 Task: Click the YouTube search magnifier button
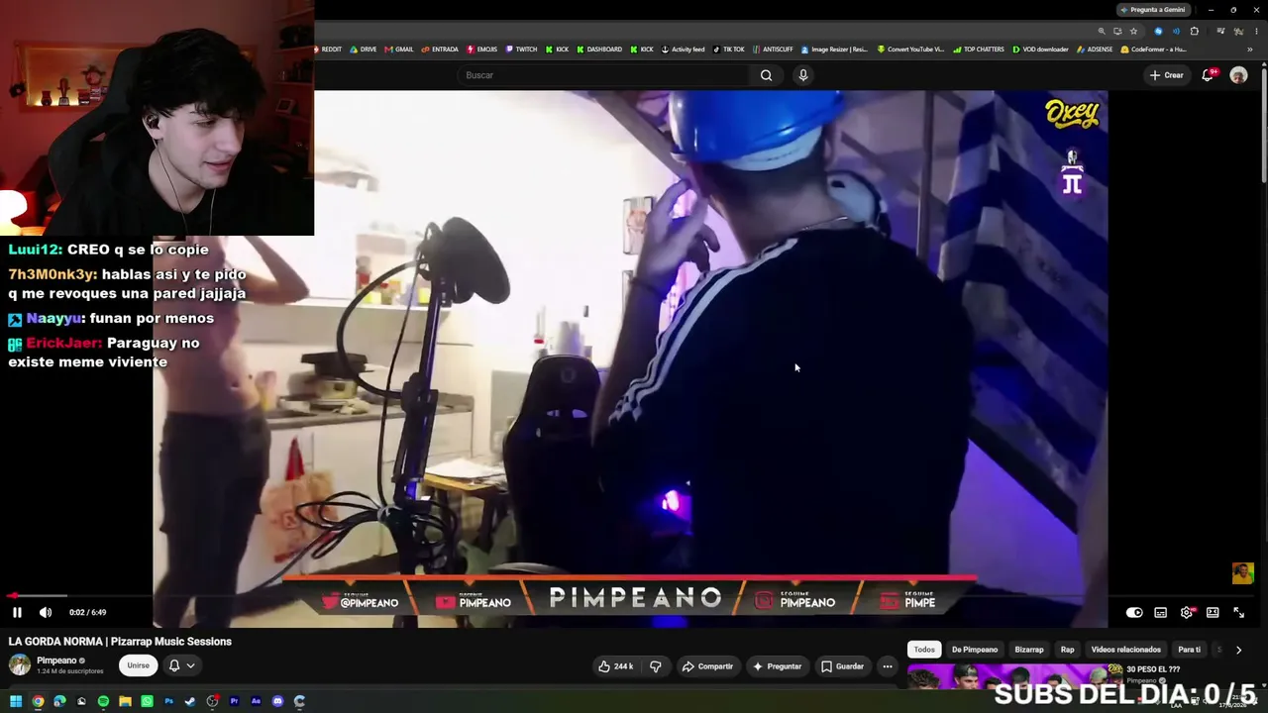766,75
